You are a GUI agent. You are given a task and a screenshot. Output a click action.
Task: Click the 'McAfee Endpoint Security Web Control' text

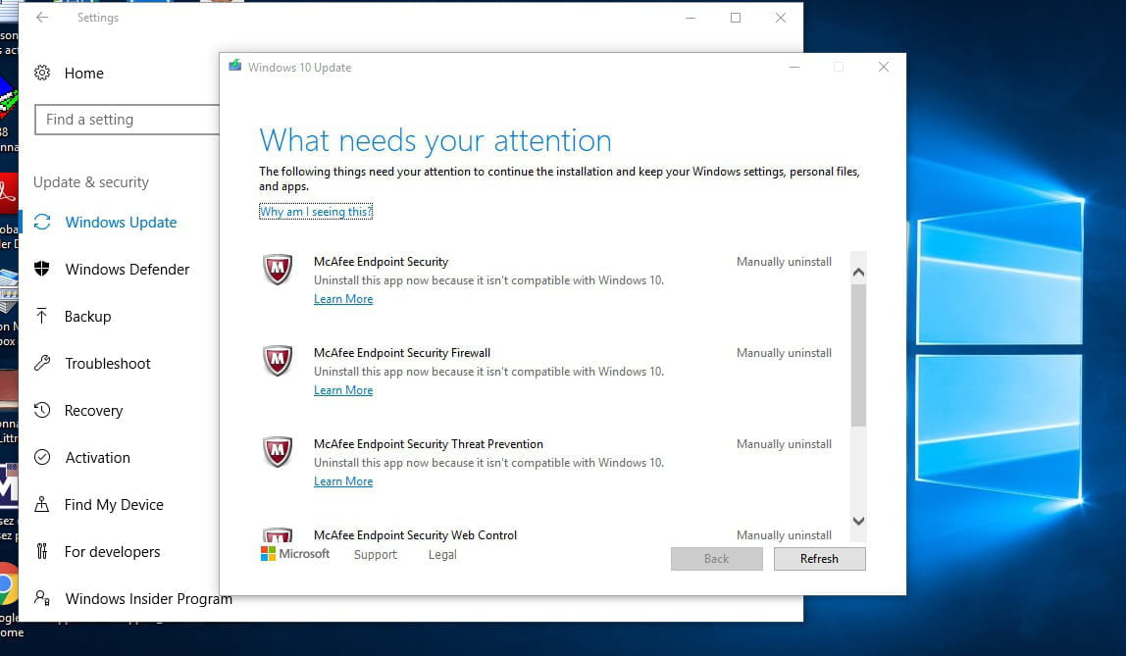coord(415,534)
